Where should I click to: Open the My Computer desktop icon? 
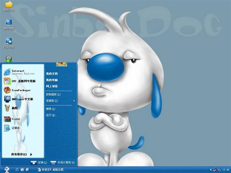pyautogui.click(x=9, y=22)
